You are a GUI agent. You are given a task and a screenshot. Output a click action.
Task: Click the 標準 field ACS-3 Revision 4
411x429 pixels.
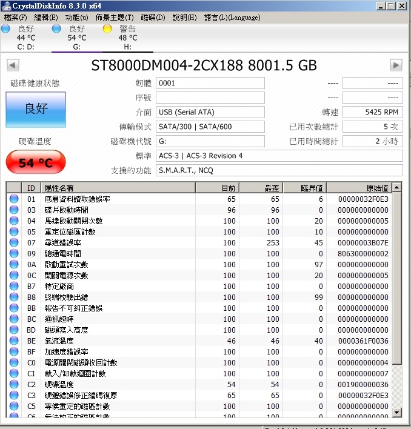[x=279, y=156]
